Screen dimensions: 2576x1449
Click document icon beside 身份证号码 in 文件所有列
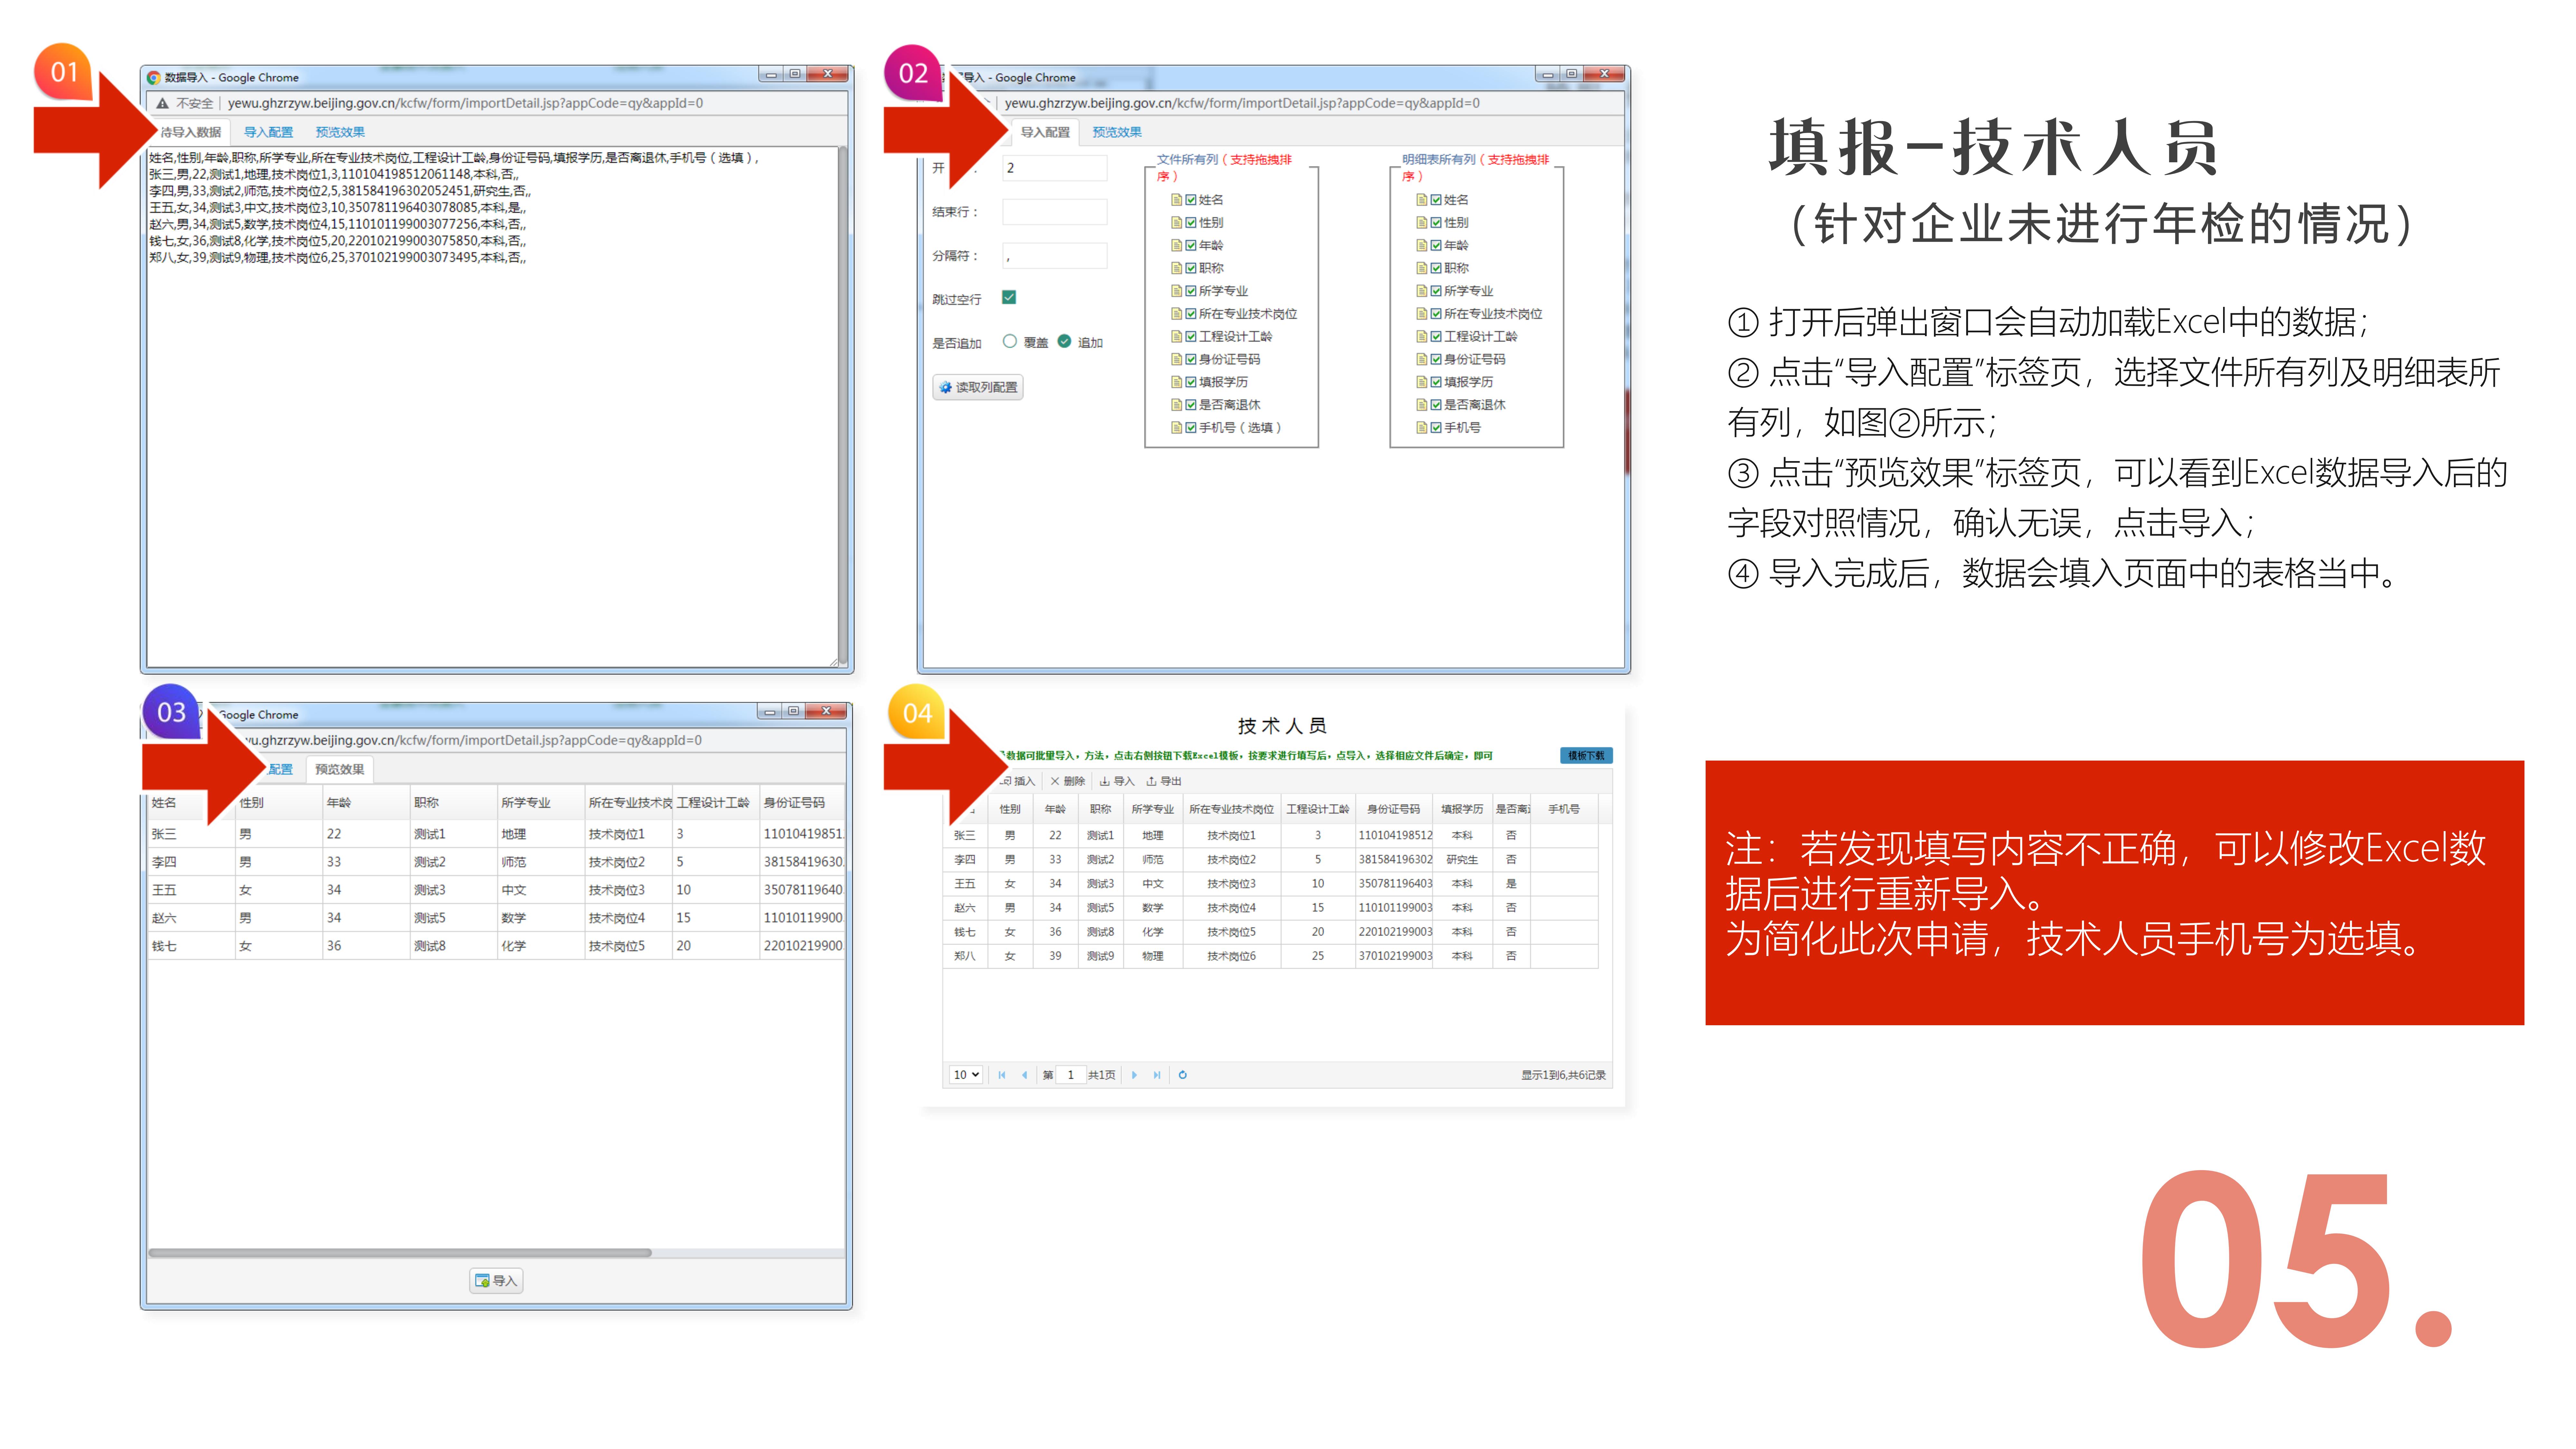(1177, 359)
